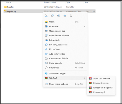Select Pin to Start
Viewport: 122px width, 104px height.
pos(65,49)
